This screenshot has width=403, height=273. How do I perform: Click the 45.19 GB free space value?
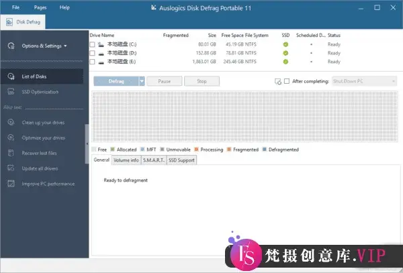coord(234,44)
